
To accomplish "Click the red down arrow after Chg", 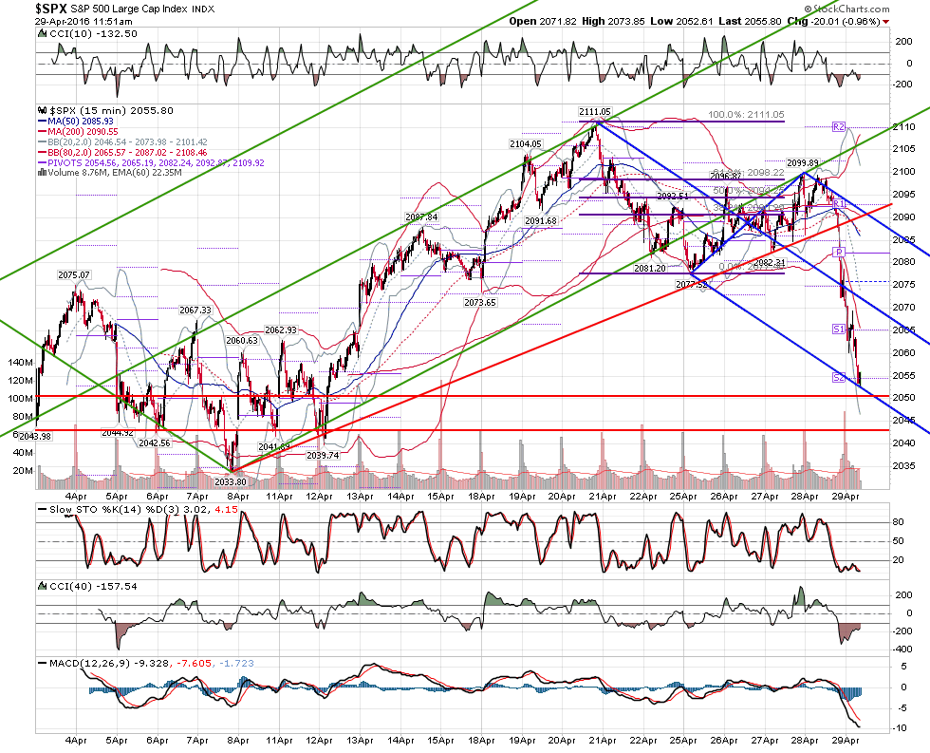I will pos(886,22).
